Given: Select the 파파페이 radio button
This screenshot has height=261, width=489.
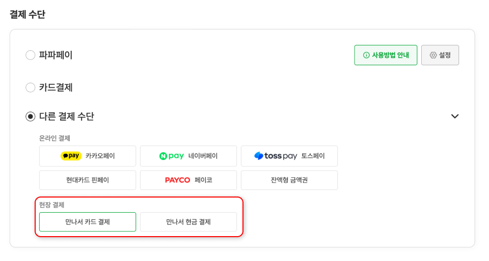Looking at the screenshot, I should coord(31,55).
